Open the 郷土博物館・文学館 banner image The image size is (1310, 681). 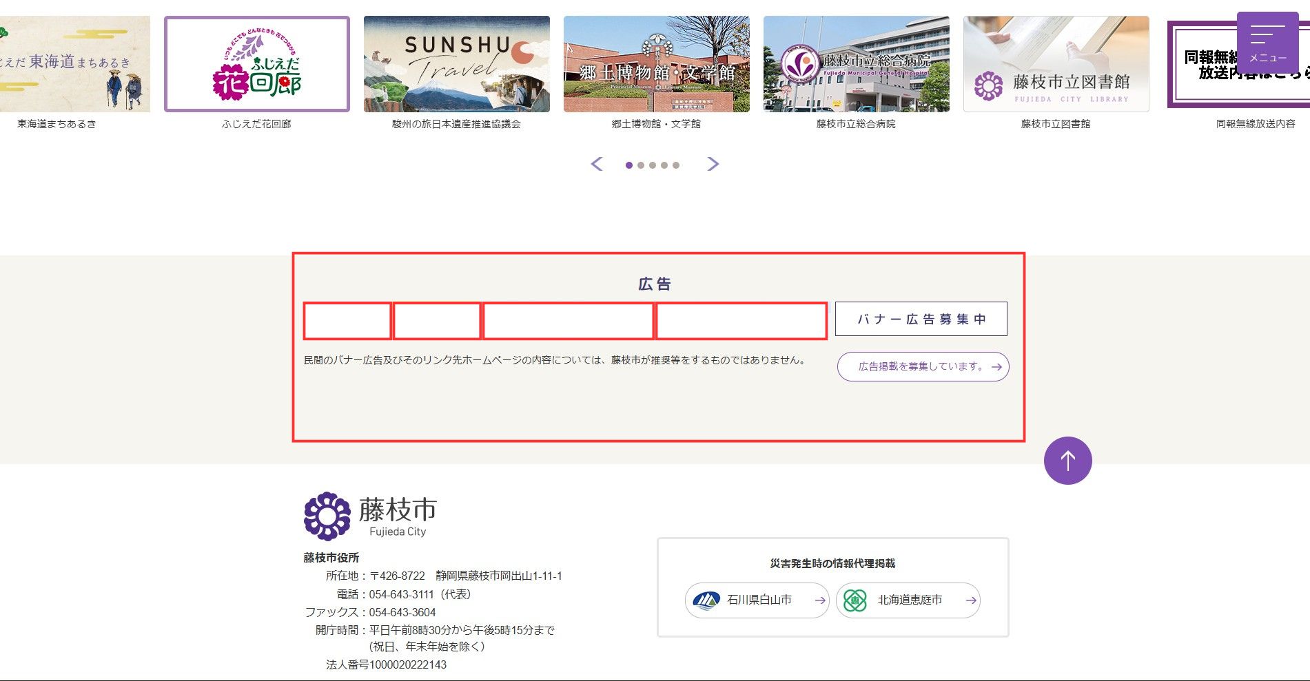click(657, 64)
